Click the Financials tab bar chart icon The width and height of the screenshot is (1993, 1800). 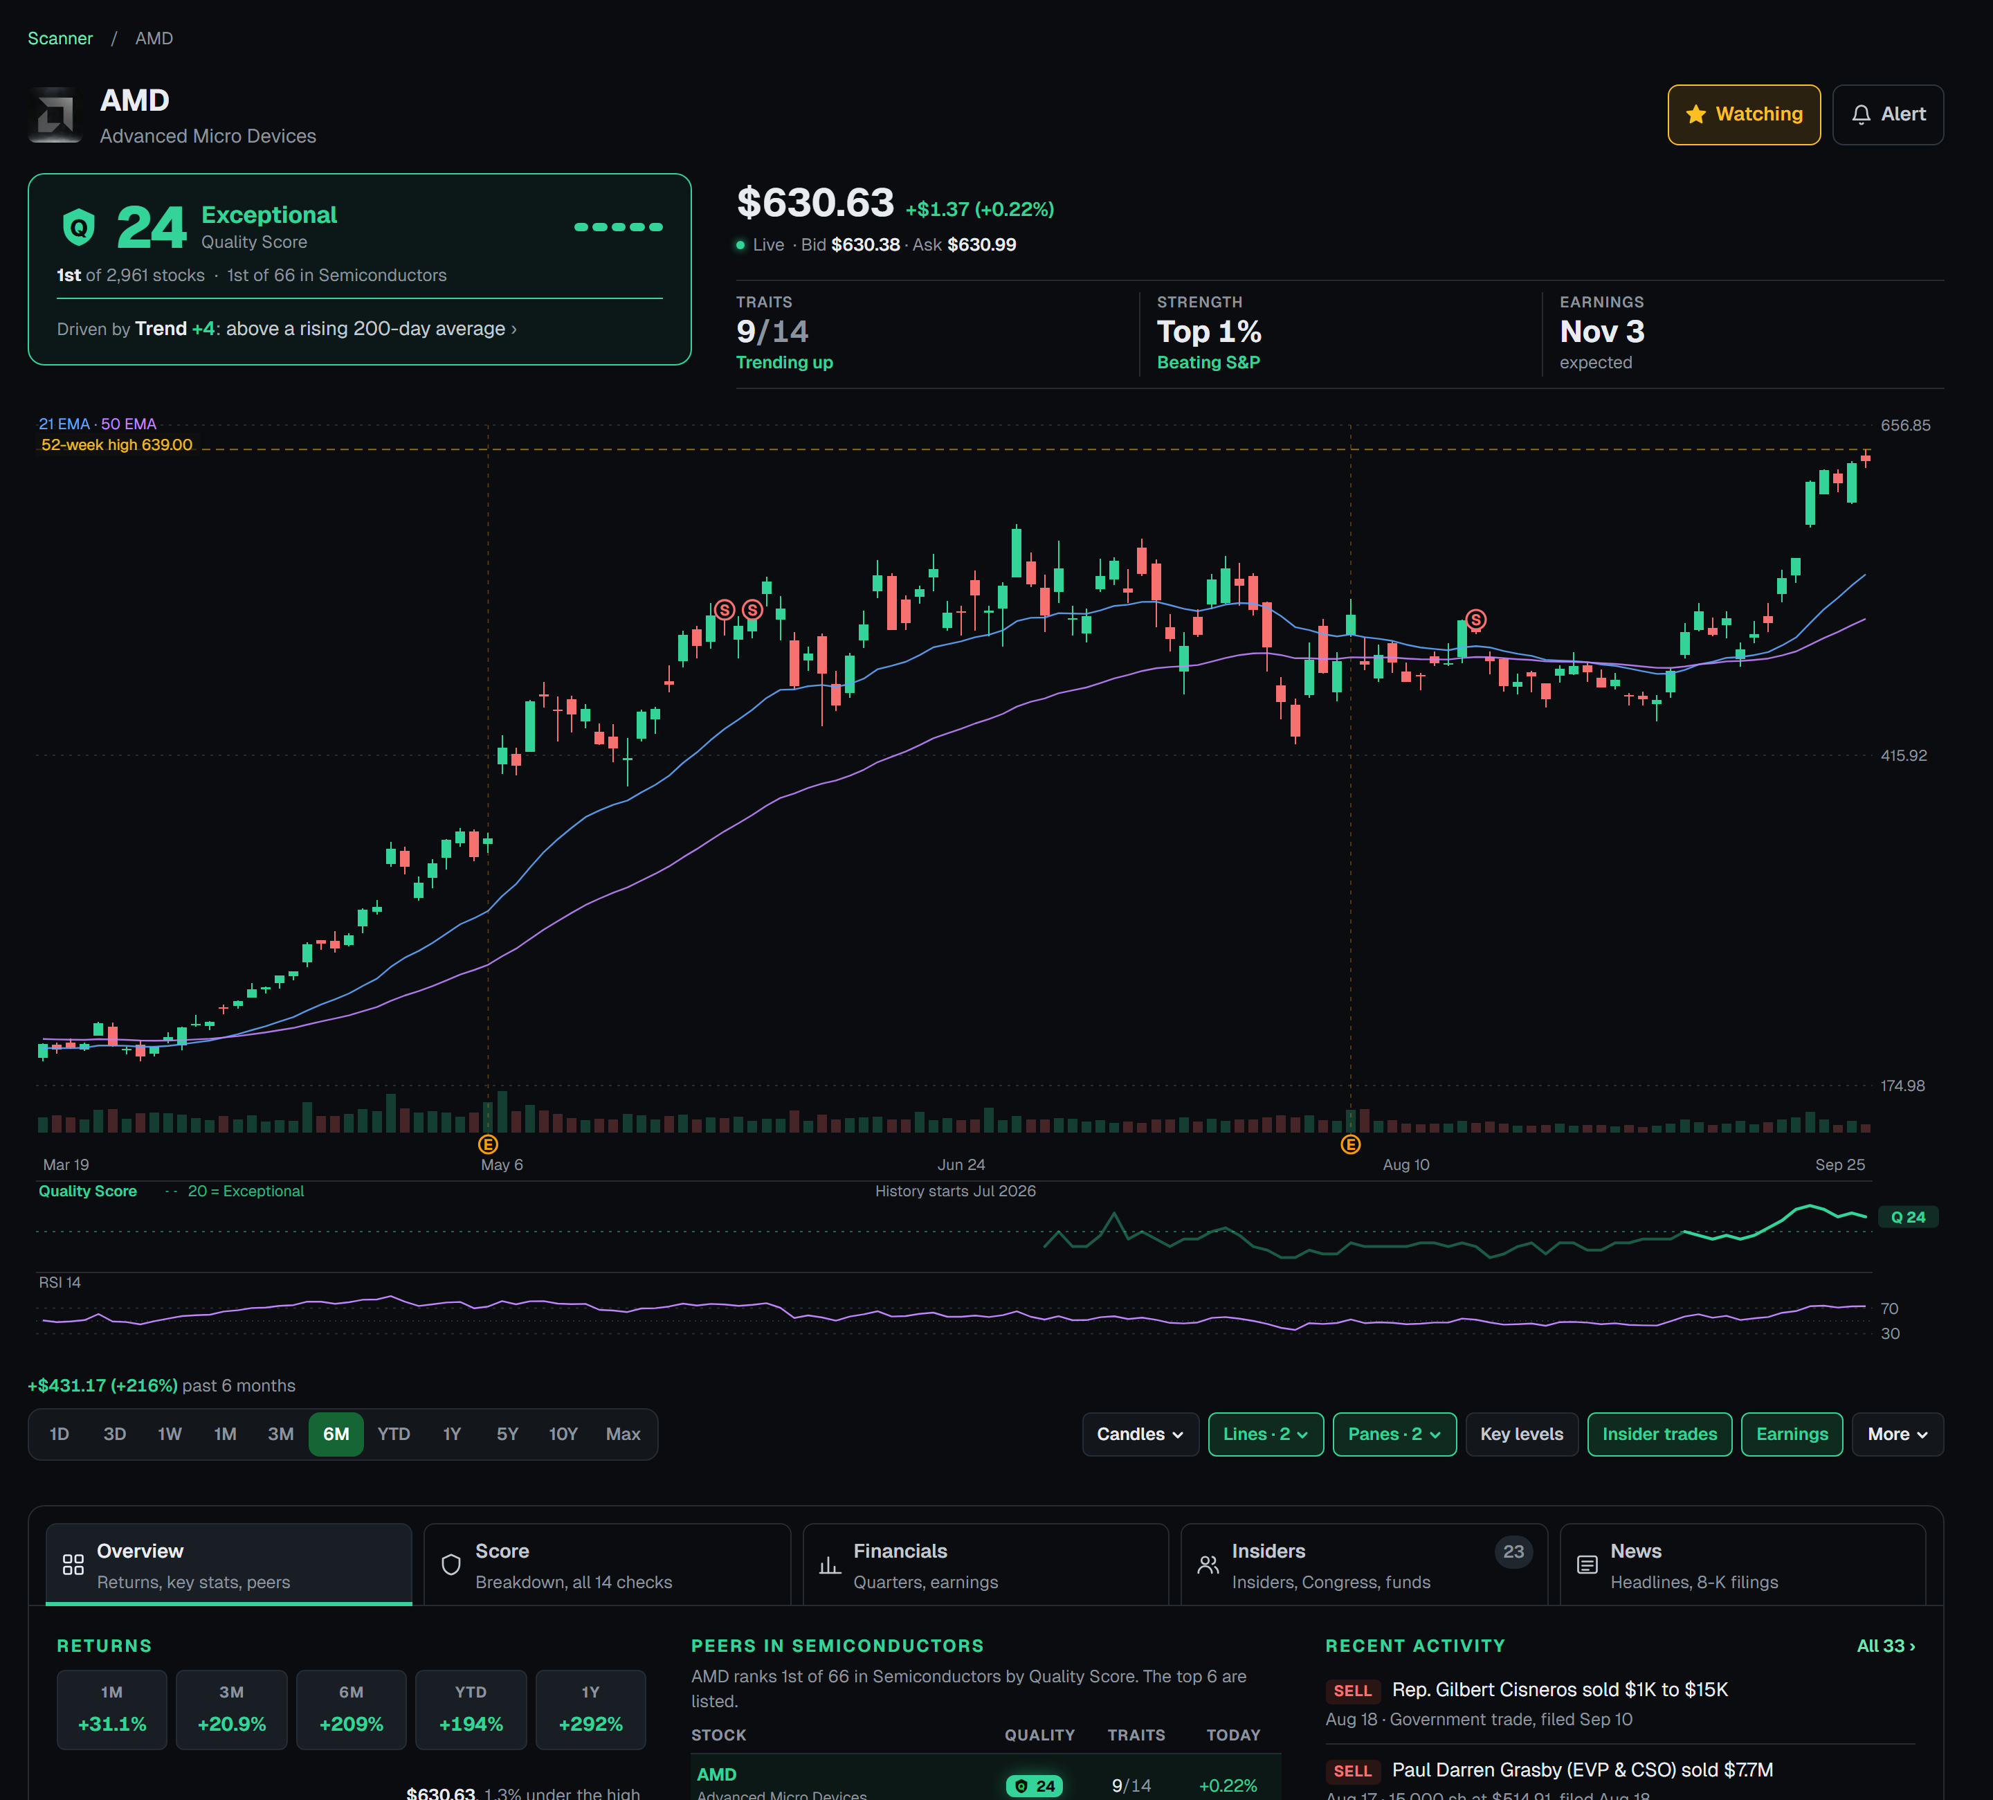pos(830,1565)
